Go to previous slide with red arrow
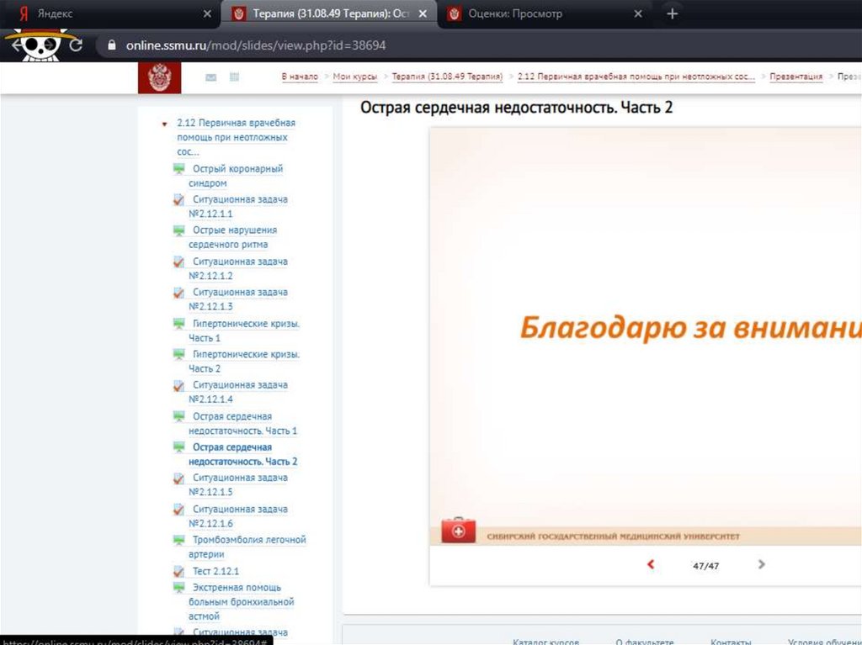The height and width of the screenshot is (645, 862). pos(651,564)
